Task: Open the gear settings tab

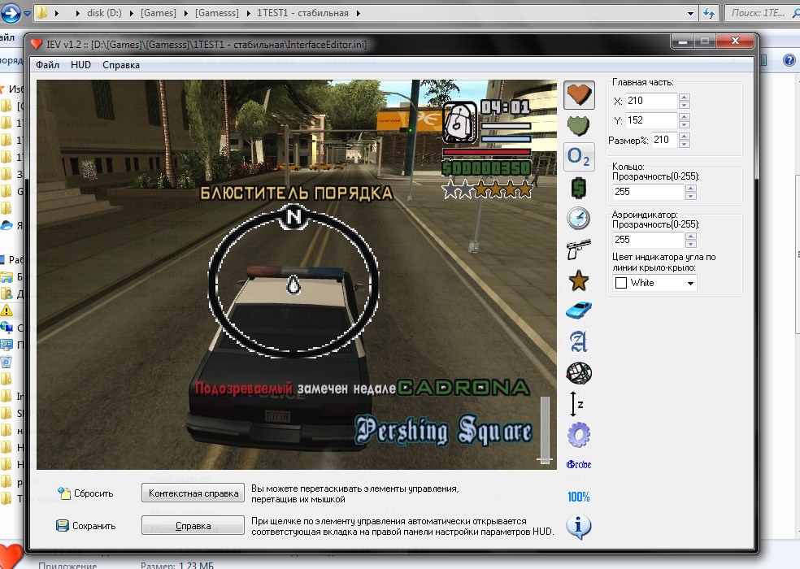Action: [x=579, y=435]
